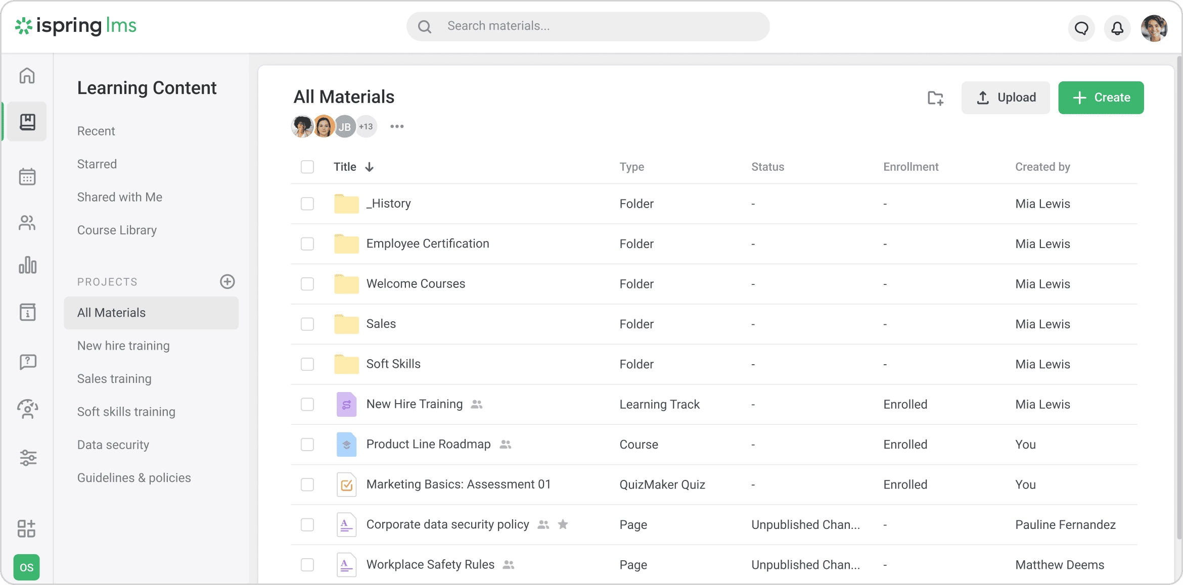Toggle Title column sort arrow
Viewport: 1183px width, 585px height.
click(x=370, y=167)
